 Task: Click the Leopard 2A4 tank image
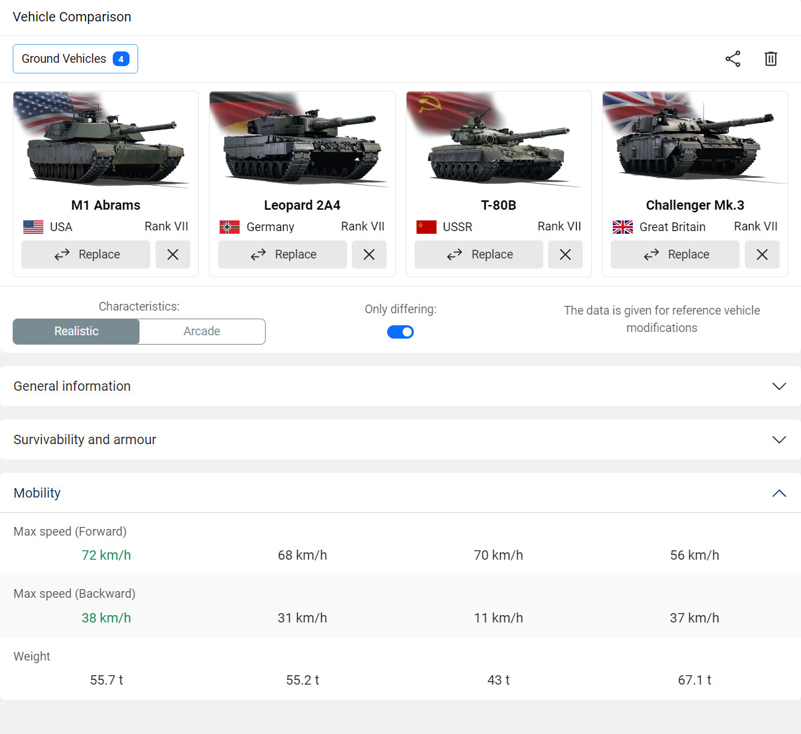coord(302,140)
